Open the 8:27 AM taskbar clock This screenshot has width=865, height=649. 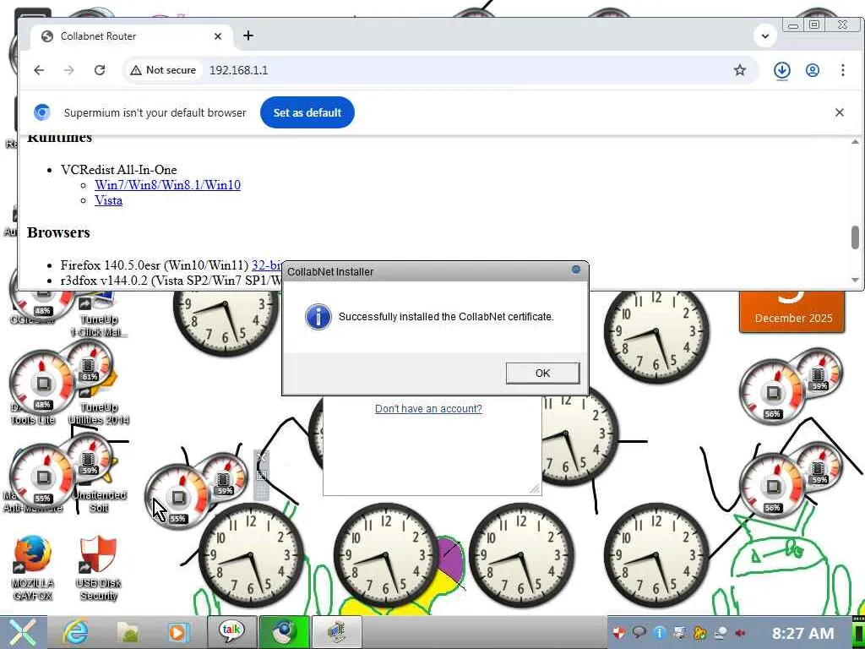pyautogui.click(x=802, y=633)
